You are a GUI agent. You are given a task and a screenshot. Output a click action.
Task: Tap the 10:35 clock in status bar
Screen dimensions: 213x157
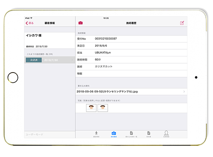(106, 18)
